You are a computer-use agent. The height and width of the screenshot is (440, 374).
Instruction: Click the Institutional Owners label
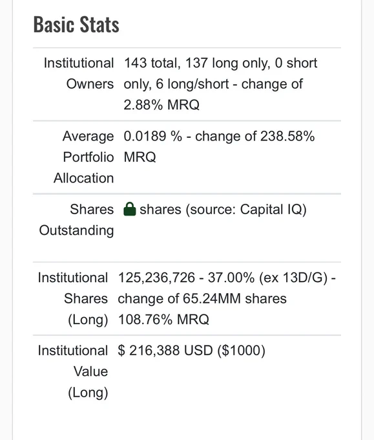pyautogui.click(x=79, y=73)
